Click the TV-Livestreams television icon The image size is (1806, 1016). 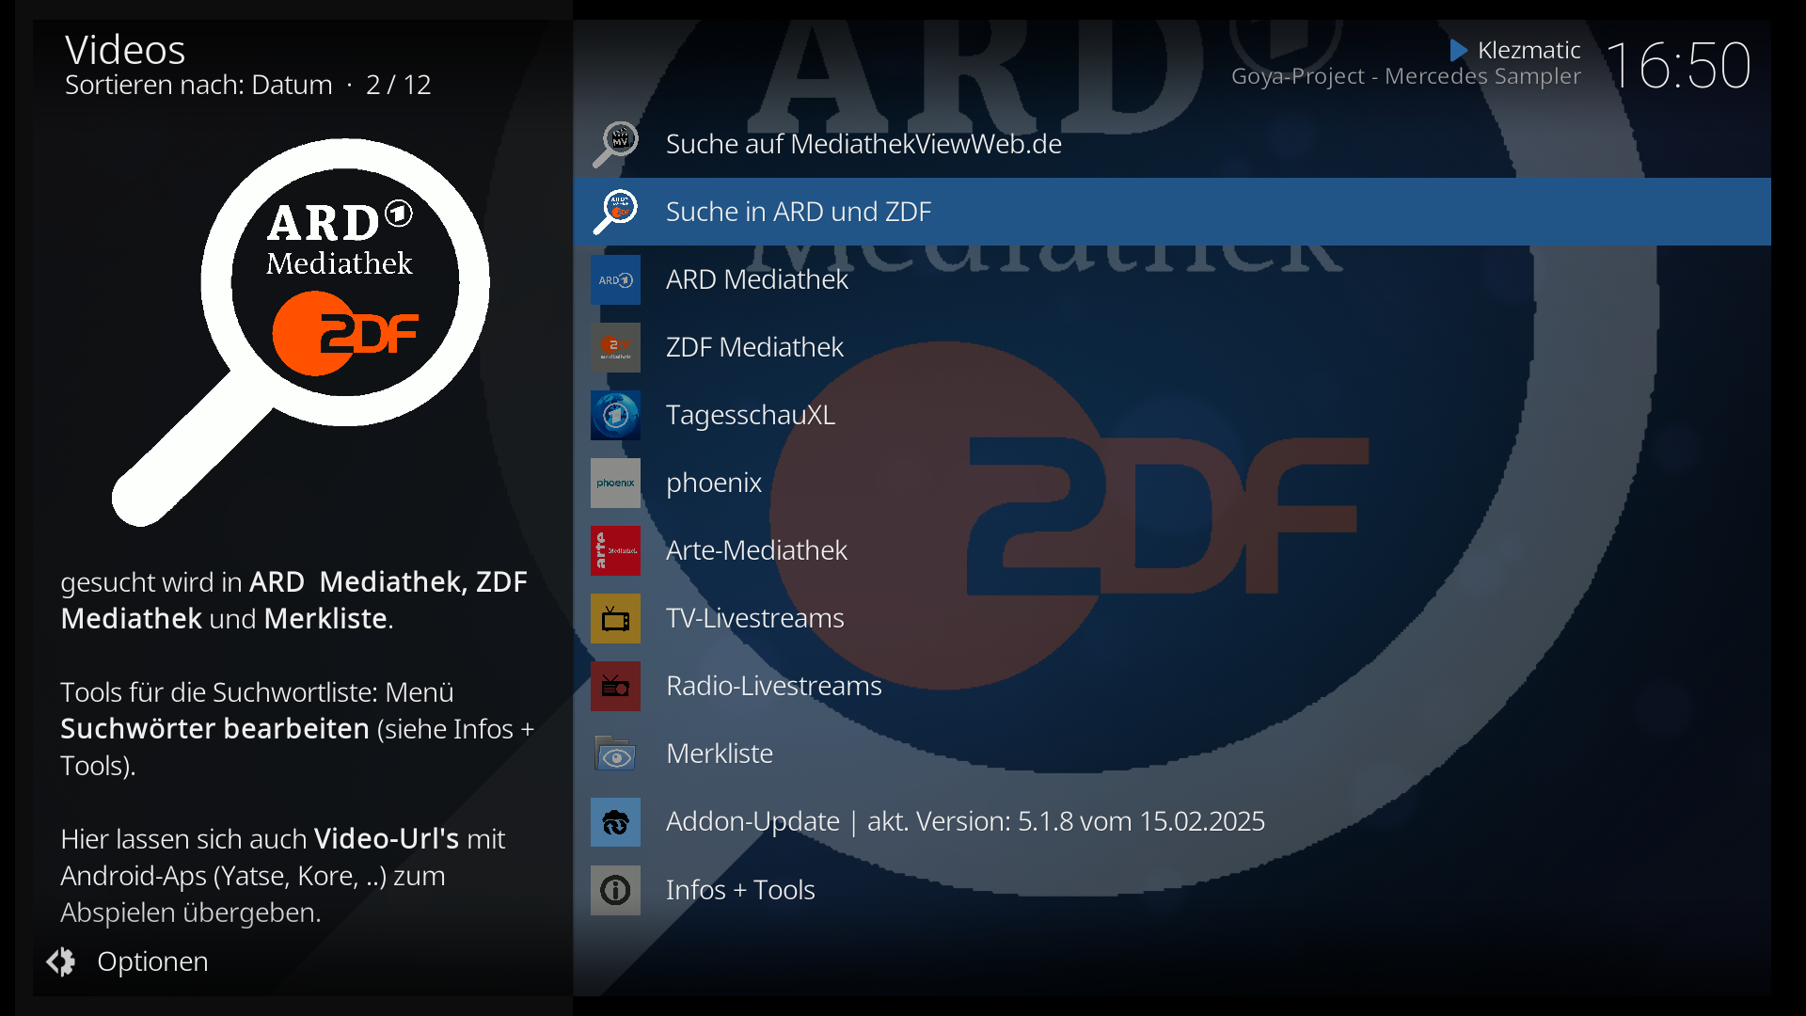pyautogui.click(x=615, y=618)
